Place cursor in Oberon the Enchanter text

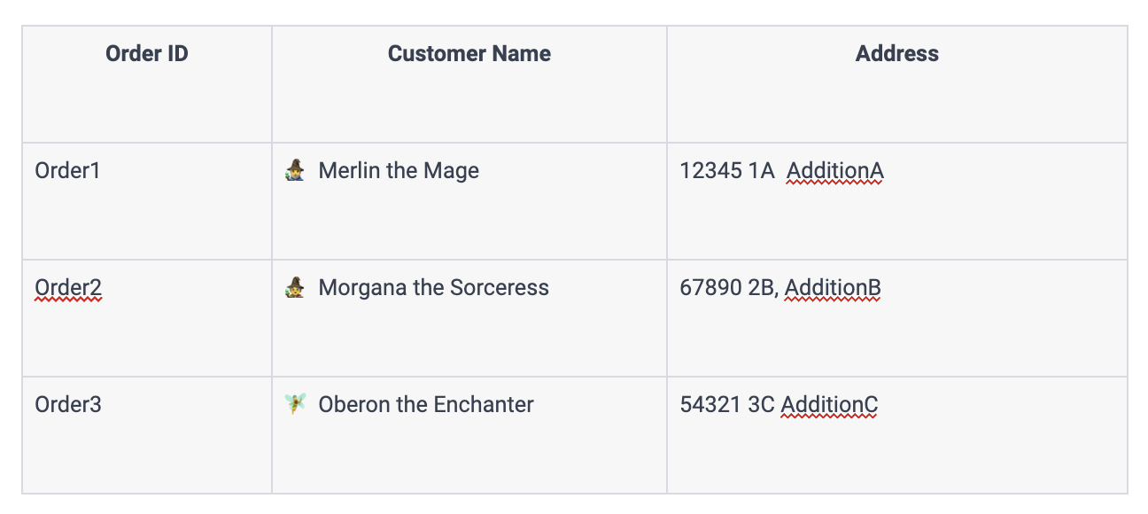click(x=426, y=404)
